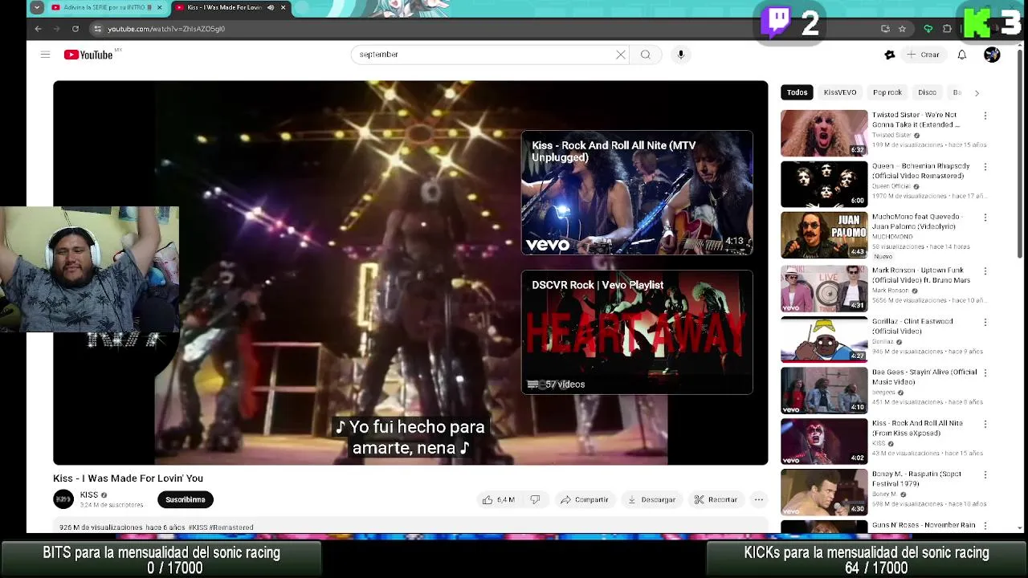Screen dimensions: 1028x578
Task: Open Guns N' Roses November Rain title
Action: (x=924, y=525)
